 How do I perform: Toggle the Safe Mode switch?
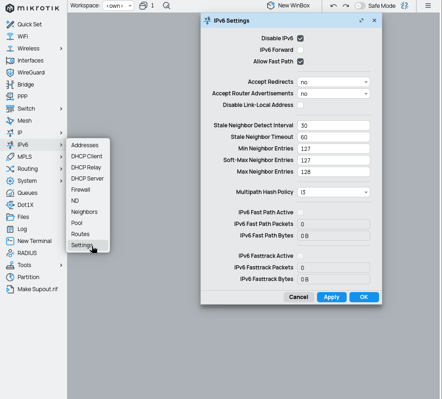coord(360,6)
